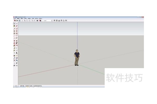The image size is (157, 104).
Task: Select the Follow Me tool
Action: pos(17,43)
